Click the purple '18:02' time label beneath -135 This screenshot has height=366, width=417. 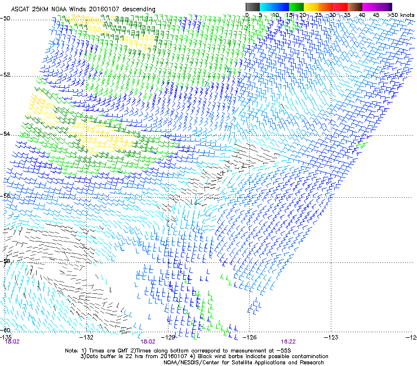tap(12, 342)
